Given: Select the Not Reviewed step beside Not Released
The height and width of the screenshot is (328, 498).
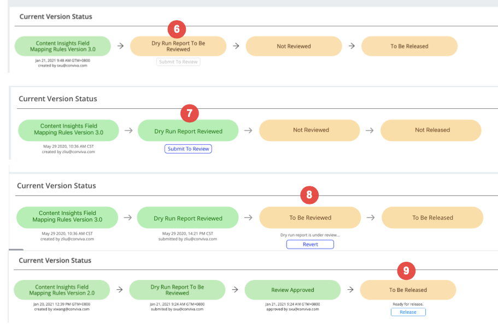Looking at the screenshot, I should (309, 130).
